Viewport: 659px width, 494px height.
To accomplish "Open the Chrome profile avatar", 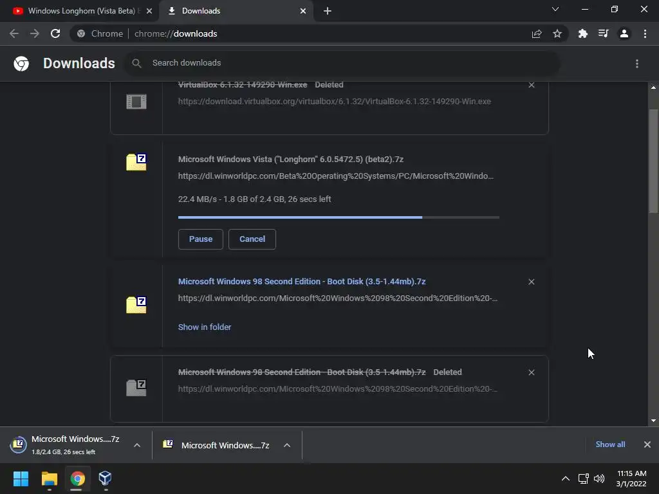I will point(624,33).
